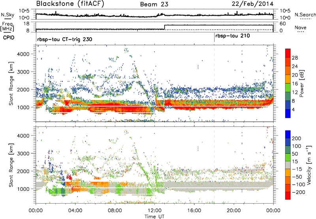Click the gray segment of Velocity colorbar
316x219 pixels.
click(288, 165)
